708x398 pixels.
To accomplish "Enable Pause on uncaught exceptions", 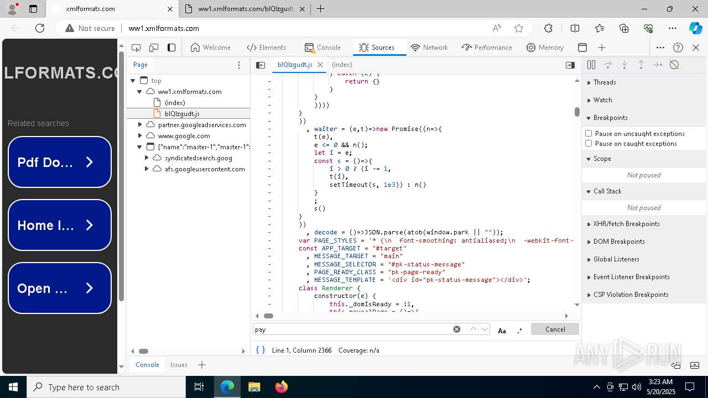I will (589, 133).
